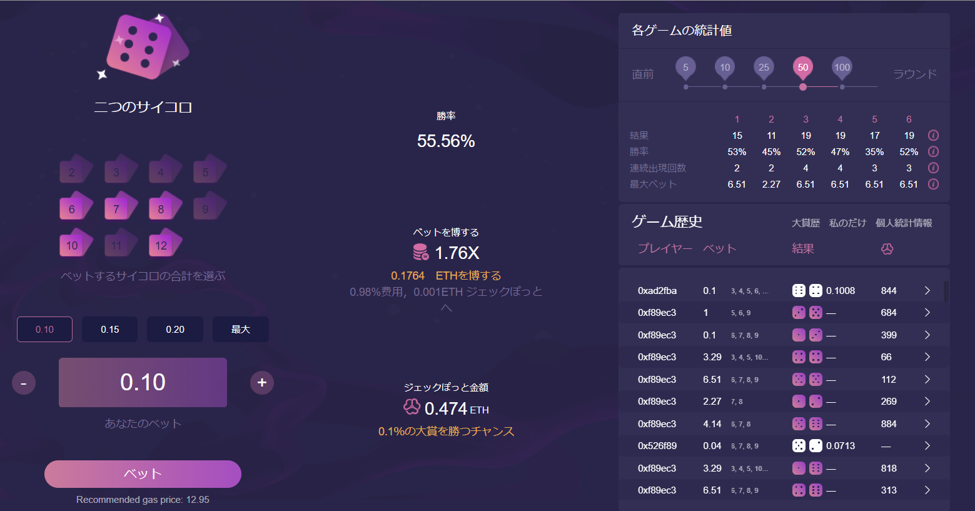The width and height of the screenshot is (975, 511).
Task: Open info icon for 結果 row
Action: [x=933, y=135]
